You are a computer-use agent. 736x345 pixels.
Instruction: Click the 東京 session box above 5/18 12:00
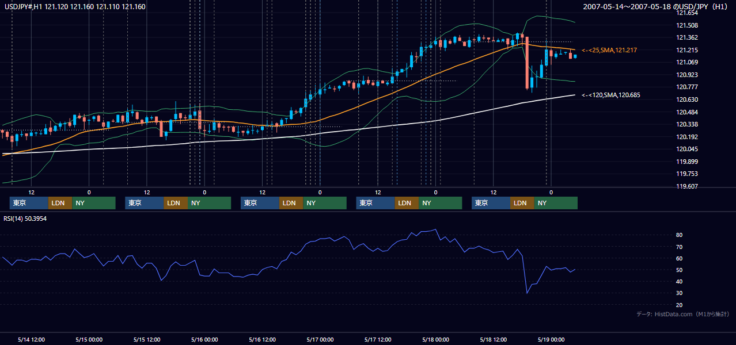pos(491,203)
